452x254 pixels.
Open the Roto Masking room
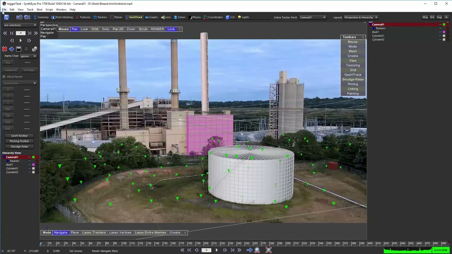[x=62, y=17]
